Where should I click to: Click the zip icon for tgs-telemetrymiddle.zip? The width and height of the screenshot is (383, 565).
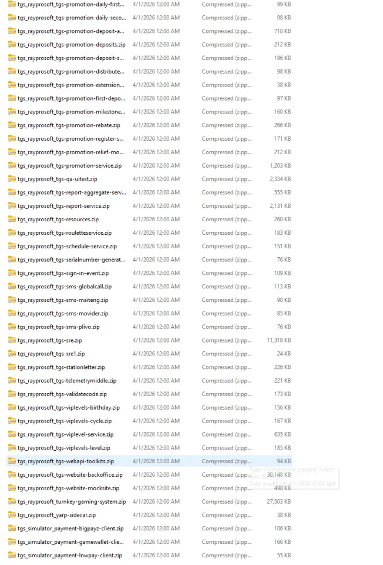click(x=12, y=381)
